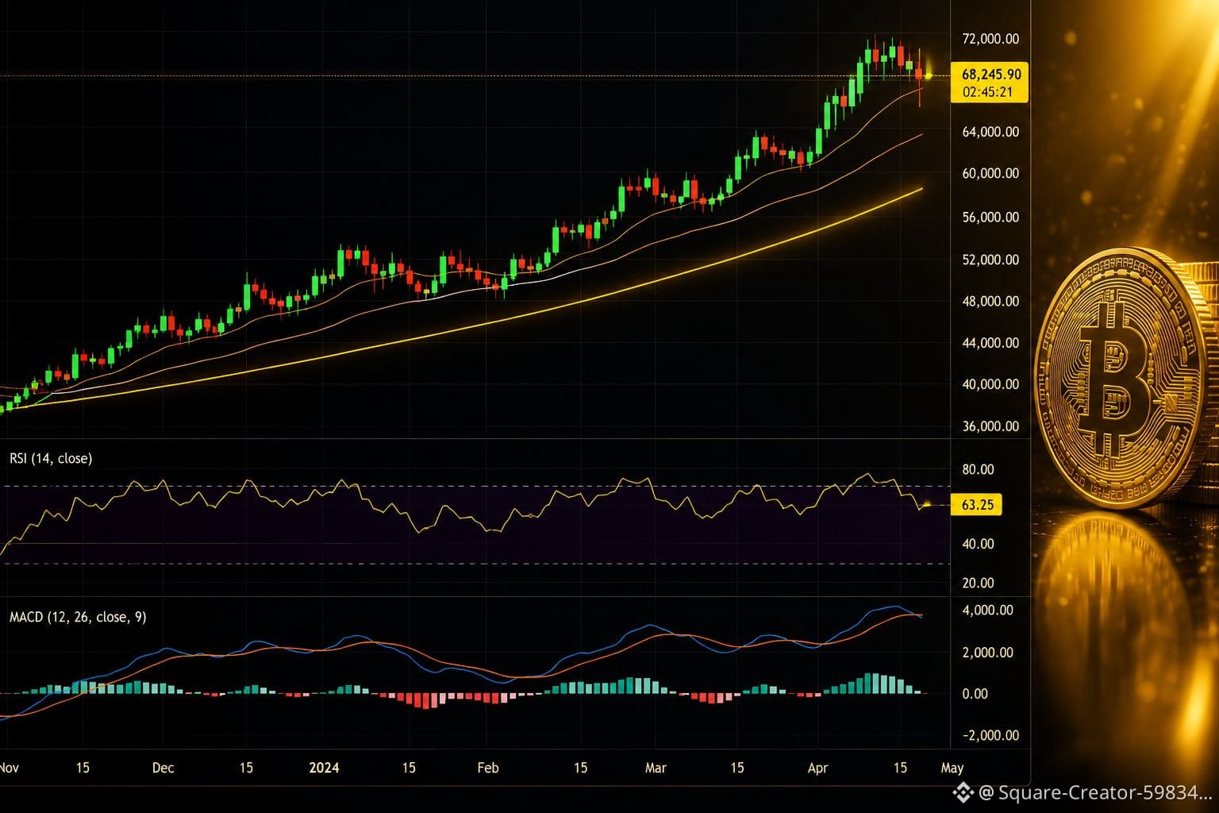Select the Mar date on the time axis

pyautogui.click(x=656, y=768)
